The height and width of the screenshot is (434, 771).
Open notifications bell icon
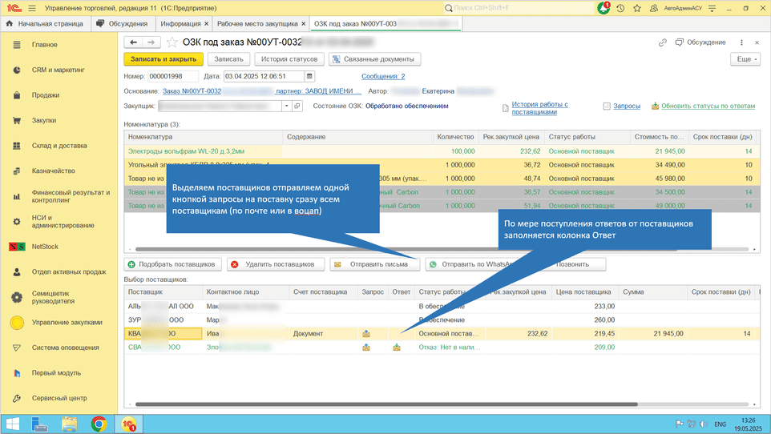[603, 8]
